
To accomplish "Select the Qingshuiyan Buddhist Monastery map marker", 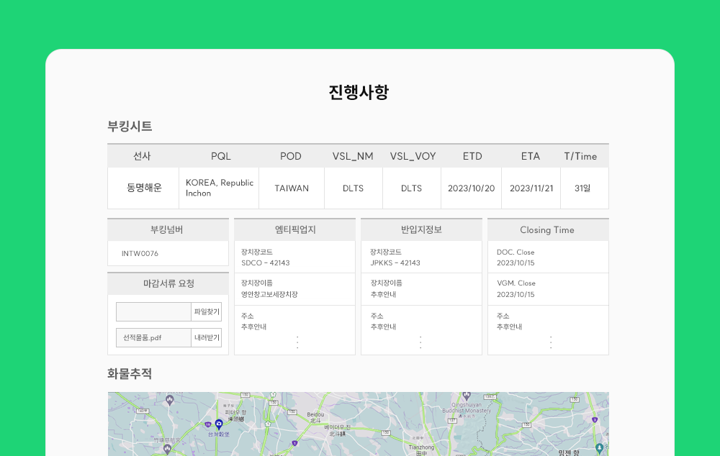I will (466, 396).
